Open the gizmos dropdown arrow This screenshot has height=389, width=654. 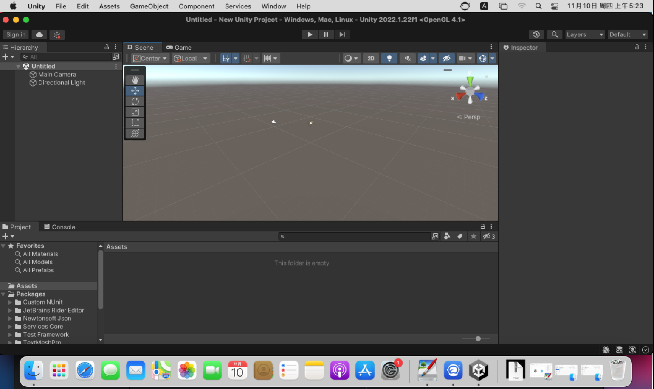(492, 58)
